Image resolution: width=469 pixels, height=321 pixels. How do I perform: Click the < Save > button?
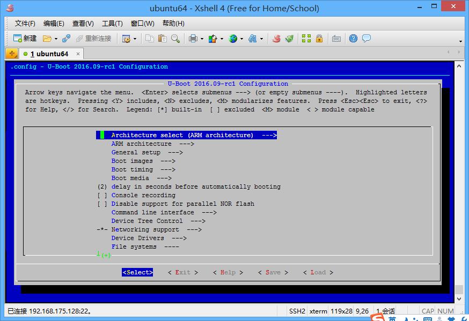point(273,272)
